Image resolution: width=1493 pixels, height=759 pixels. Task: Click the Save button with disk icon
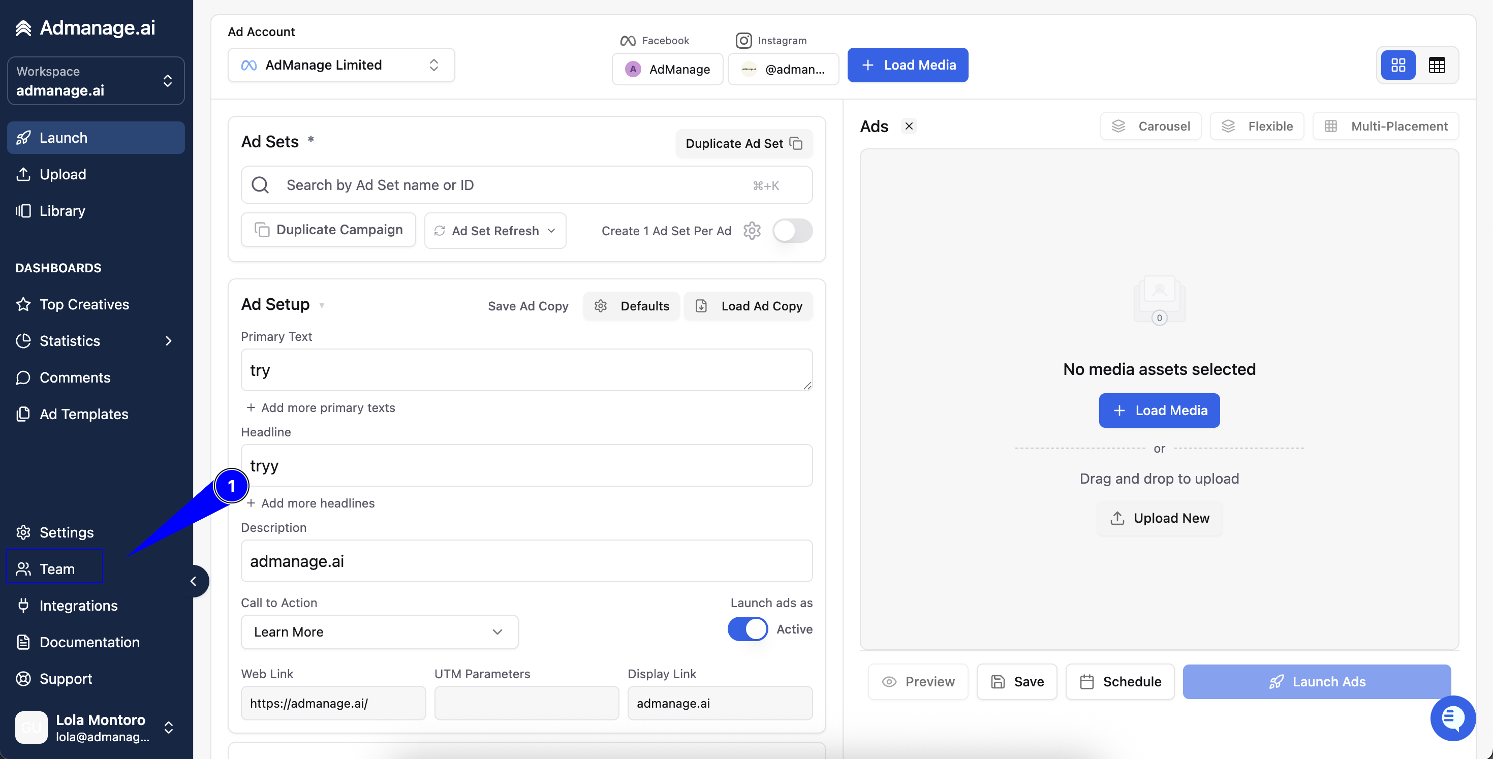[x=1016, y=681]
